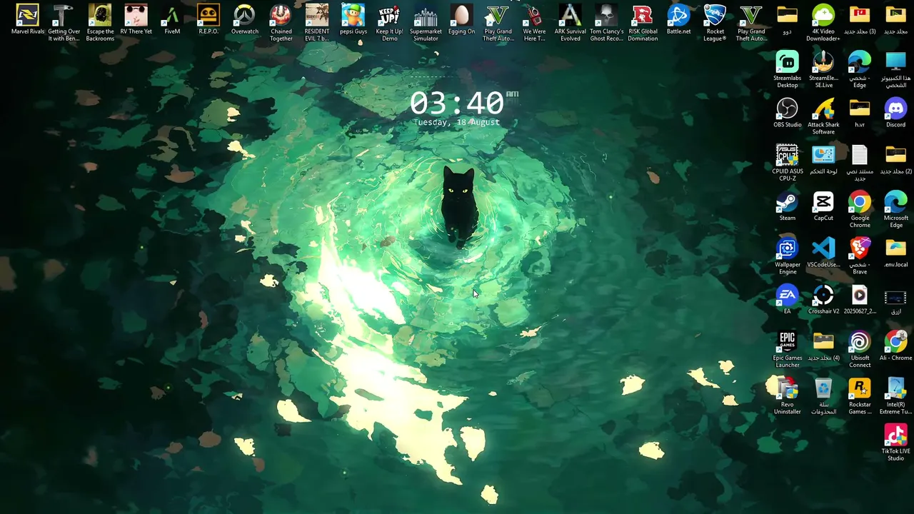Click the Battle.net launcher icon
914x514 pixels.
coord(678,21)
